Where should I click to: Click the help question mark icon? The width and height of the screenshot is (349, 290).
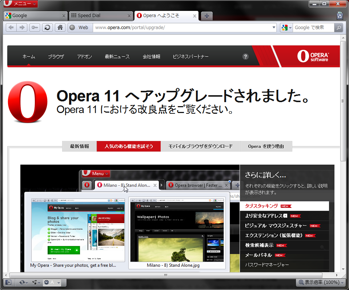click(245, 57)
